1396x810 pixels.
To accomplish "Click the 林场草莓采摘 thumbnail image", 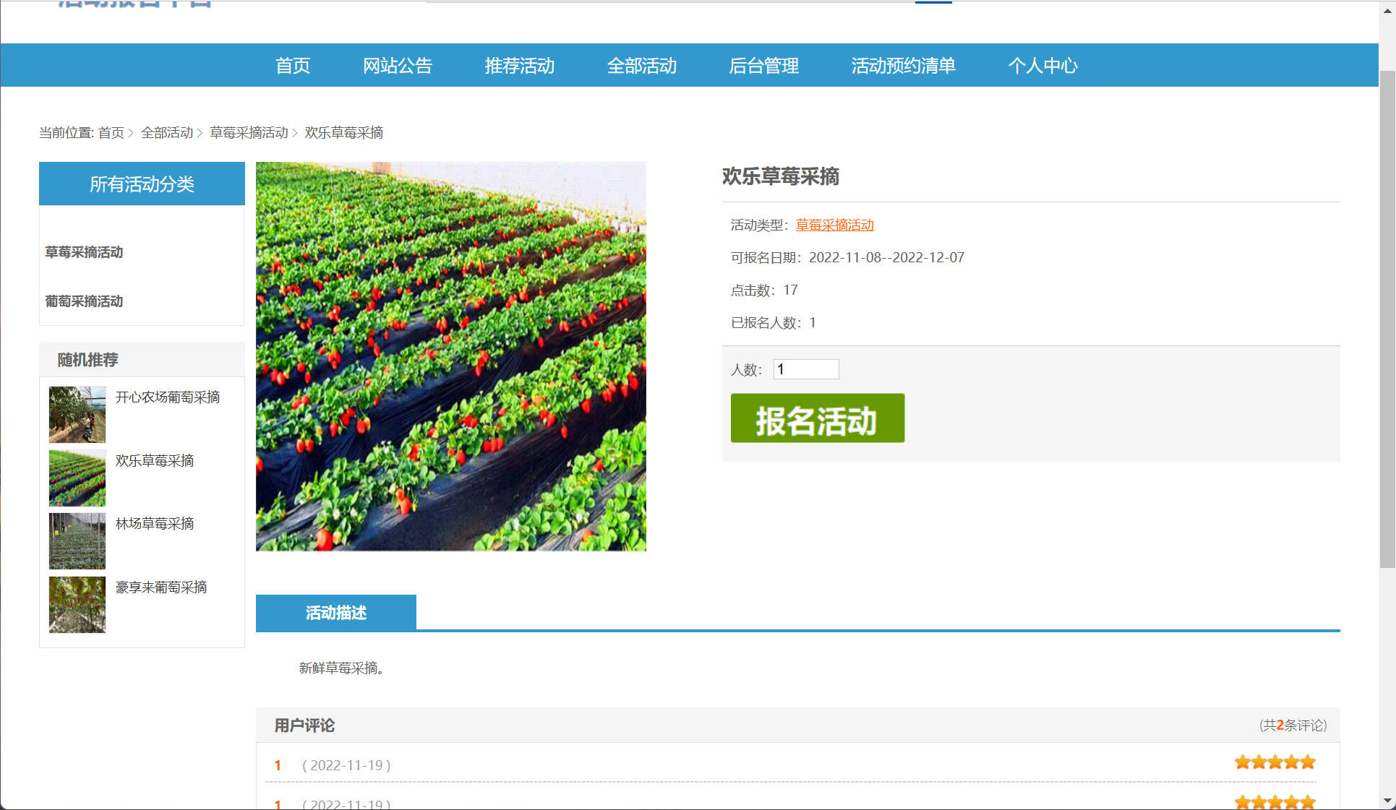I will click(x=77, y=541).
